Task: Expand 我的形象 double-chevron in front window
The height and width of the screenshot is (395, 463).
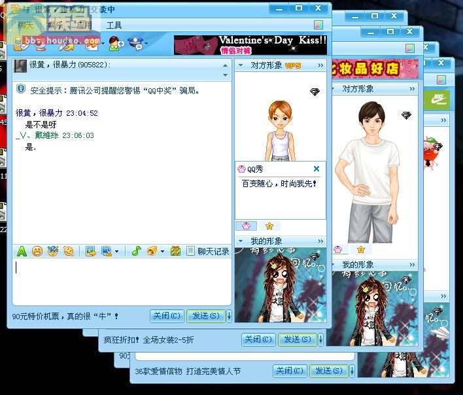Action: click(x=320, y=241)
